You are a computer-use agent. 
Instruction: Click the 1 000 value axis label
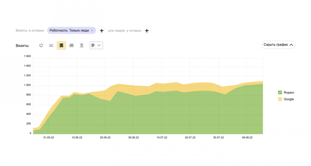pyautogui.click(x=27, y=85)
